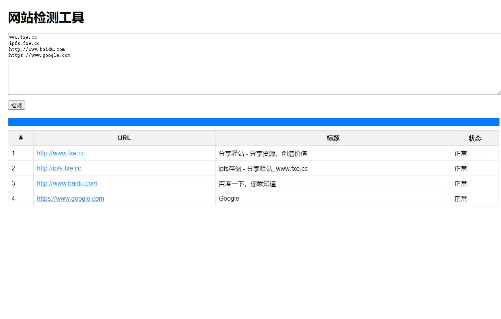
Task: Click the URL column header
Action: click(124, 138)
